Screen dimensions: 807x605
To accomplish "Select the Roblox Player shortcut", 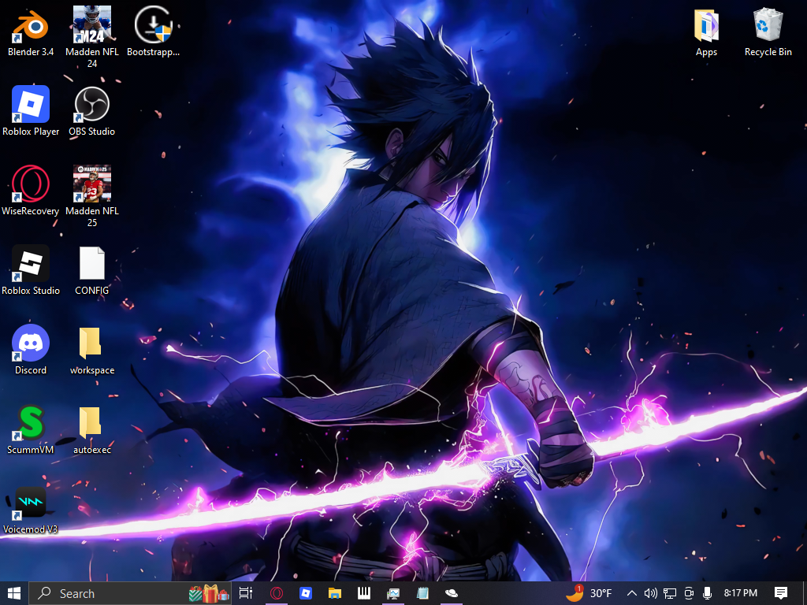I will click(31, 111).
